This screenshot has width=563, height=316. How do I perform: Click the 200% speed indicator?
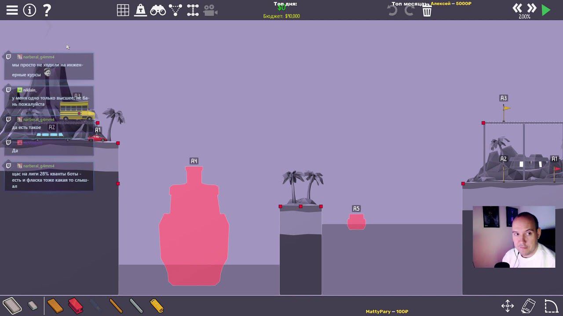click(x=524, y=17)
